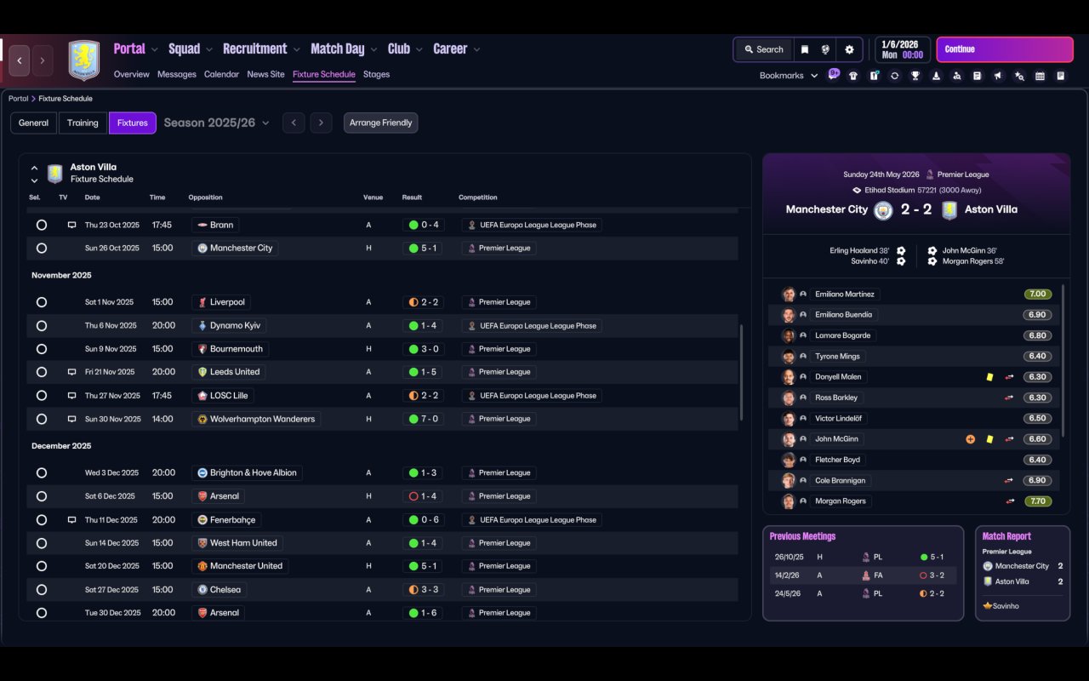This screenshot has width=1089, height=681.
Task: Open the trophy bookmark icon
Action: pyautogui.click(x=915, y=76)
